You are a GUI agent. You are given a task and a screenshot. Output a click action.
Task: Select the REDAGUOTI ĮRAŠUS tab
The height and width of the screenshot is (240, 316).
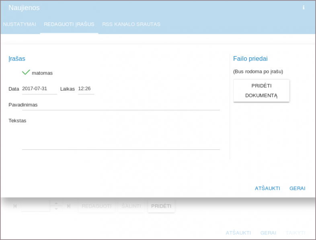(69, 24)
